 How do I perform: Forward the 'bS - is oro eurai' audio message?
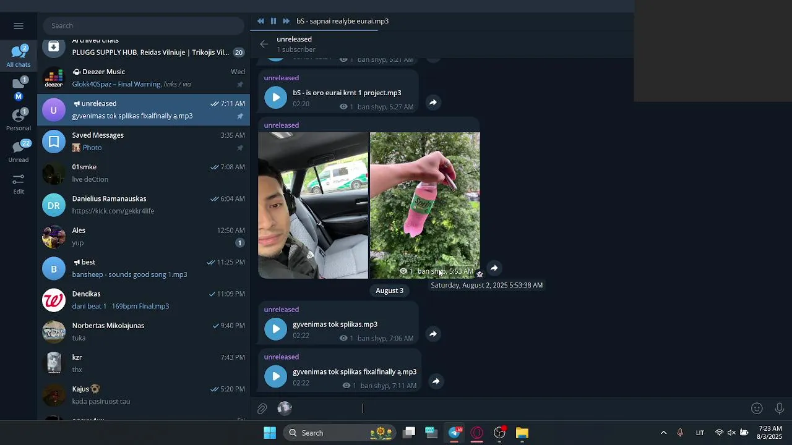pos(433,103)
